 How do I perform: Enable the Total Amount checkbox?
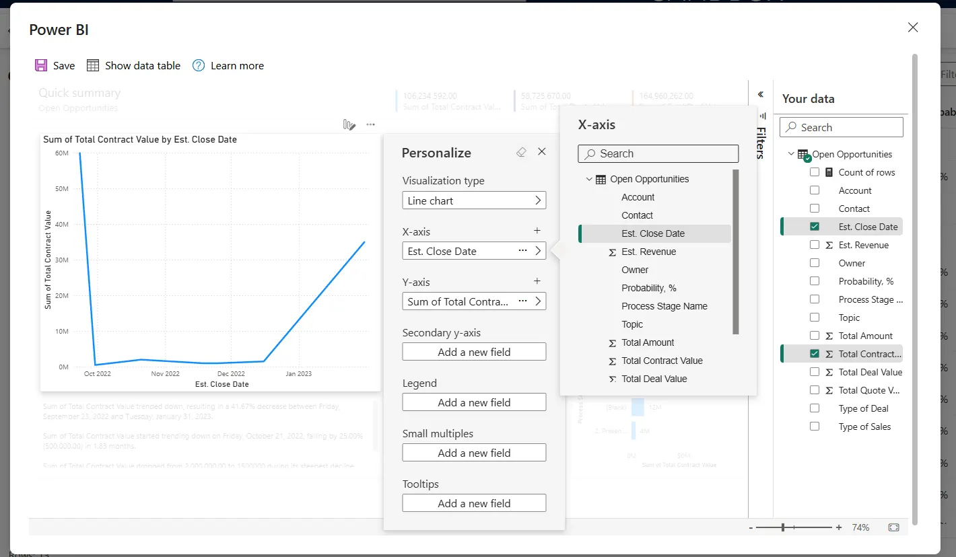pos(815,336)
